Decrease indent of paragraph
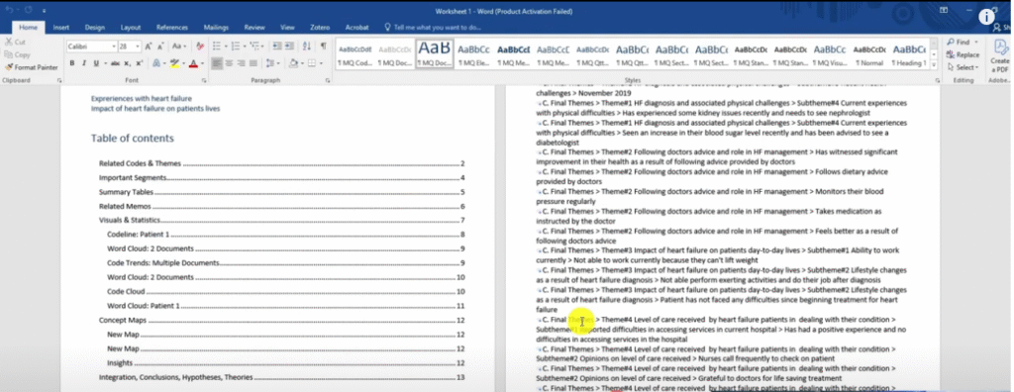The image size is (1014, 392). [x=277, y=47]
